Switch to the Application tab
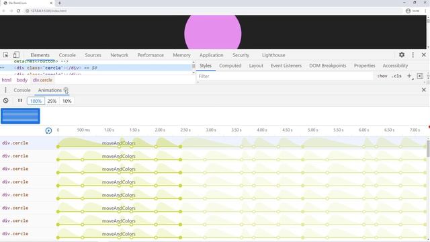This screenshot has width=430, height=242. (x=212, y=55)
